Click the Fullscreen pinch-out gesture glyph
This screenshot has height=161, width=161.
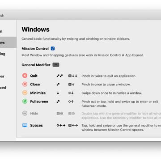pos(58,102)
